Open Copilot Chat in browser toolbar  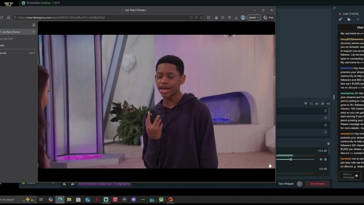[x=268, y=17]
